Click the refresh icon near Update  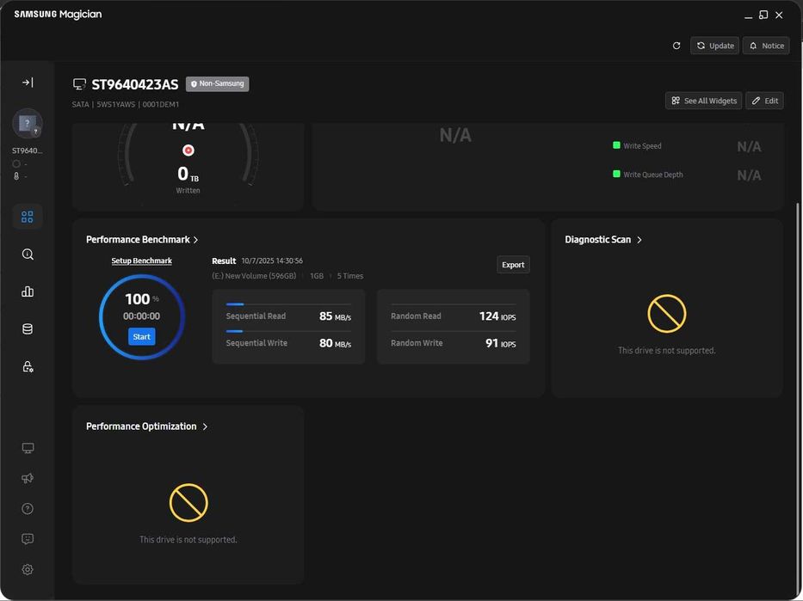(x=676, y=46)
